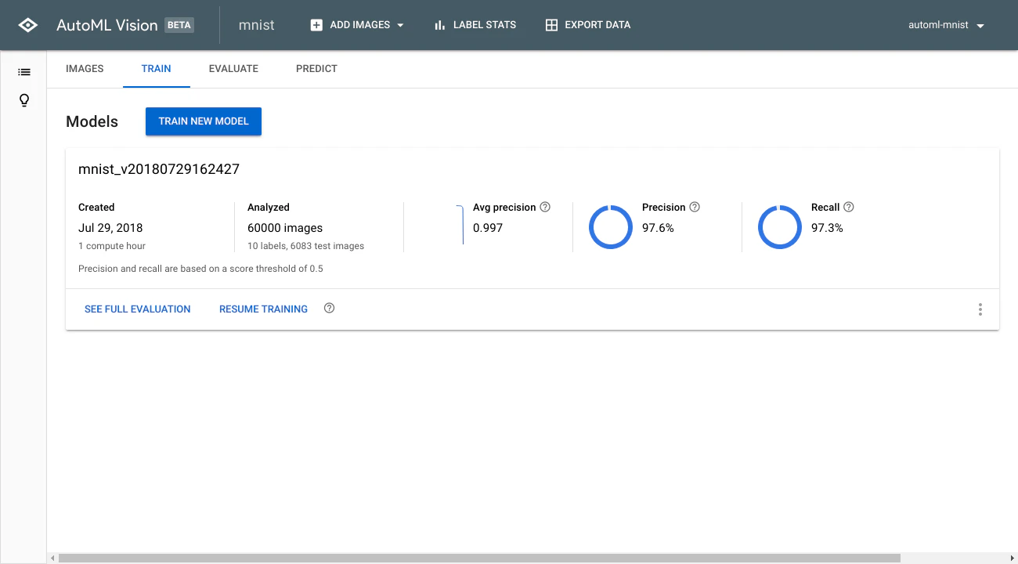Click the horizontal scrollbar at the bottom

pos(479,559)
